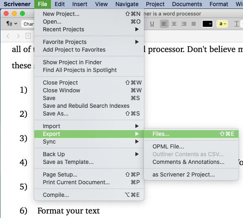Choose Close Project
243x218 pixels.
tap(89, 83)
